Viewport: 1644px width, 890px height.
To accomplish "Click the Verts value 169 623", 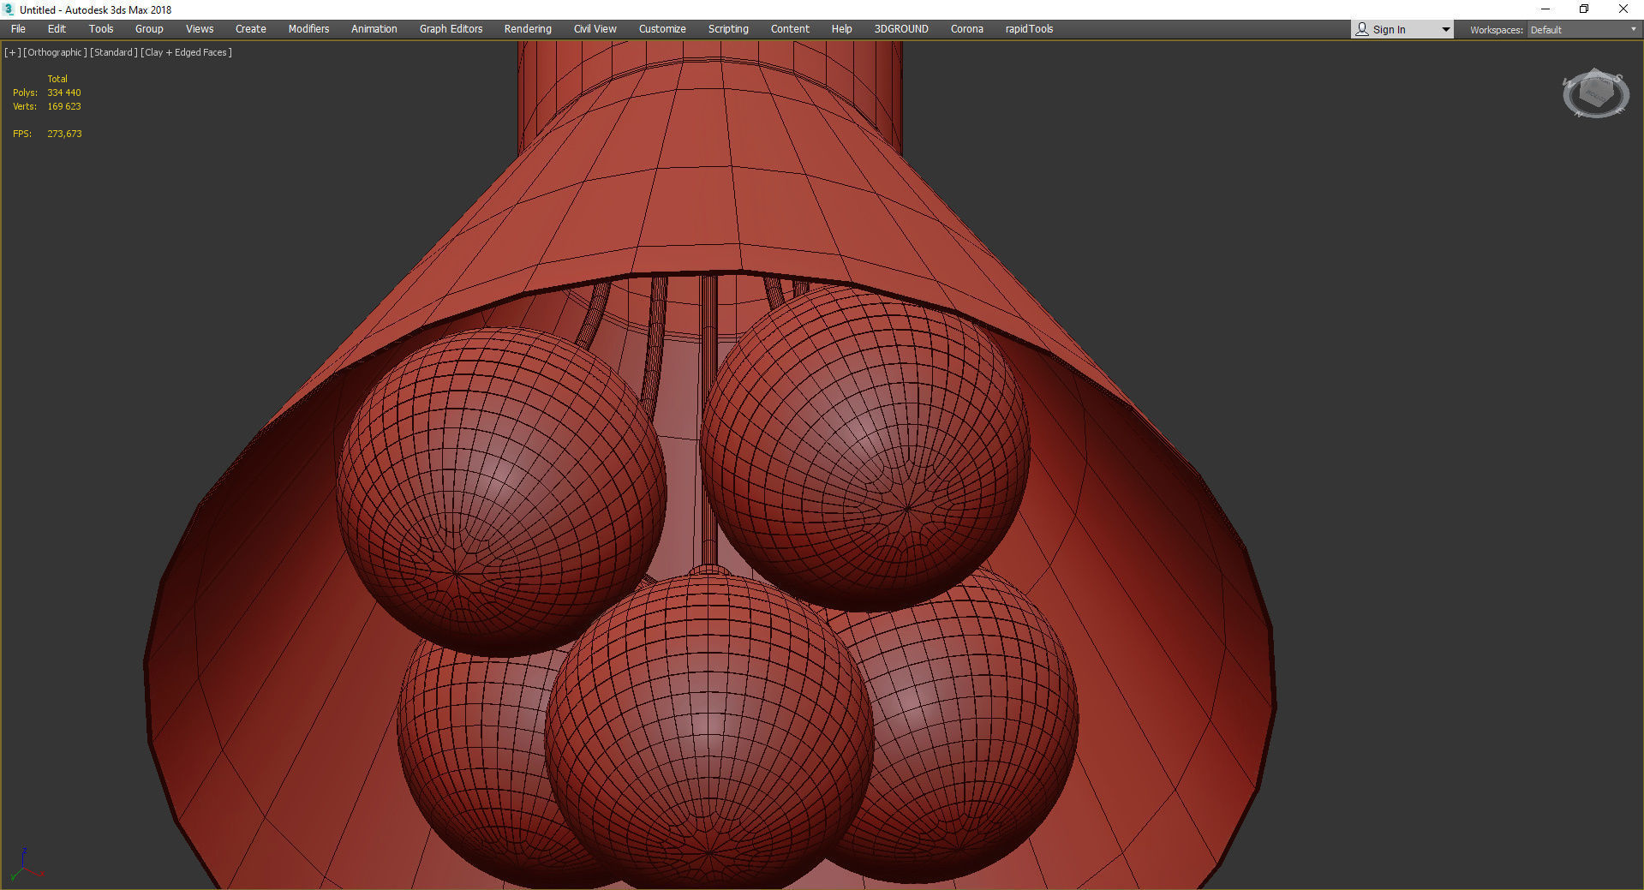I will pyautogui.click(x=64, y=106).
